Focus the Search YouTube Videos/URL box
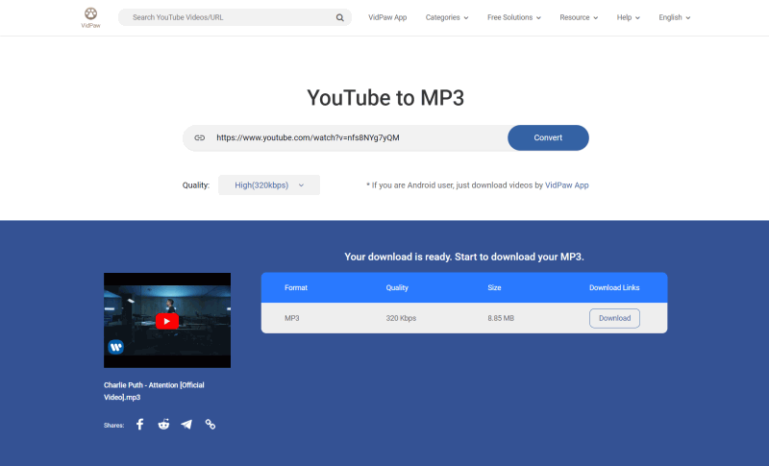The width and height of the screenshot is (769, 466). tap(231, 17)
